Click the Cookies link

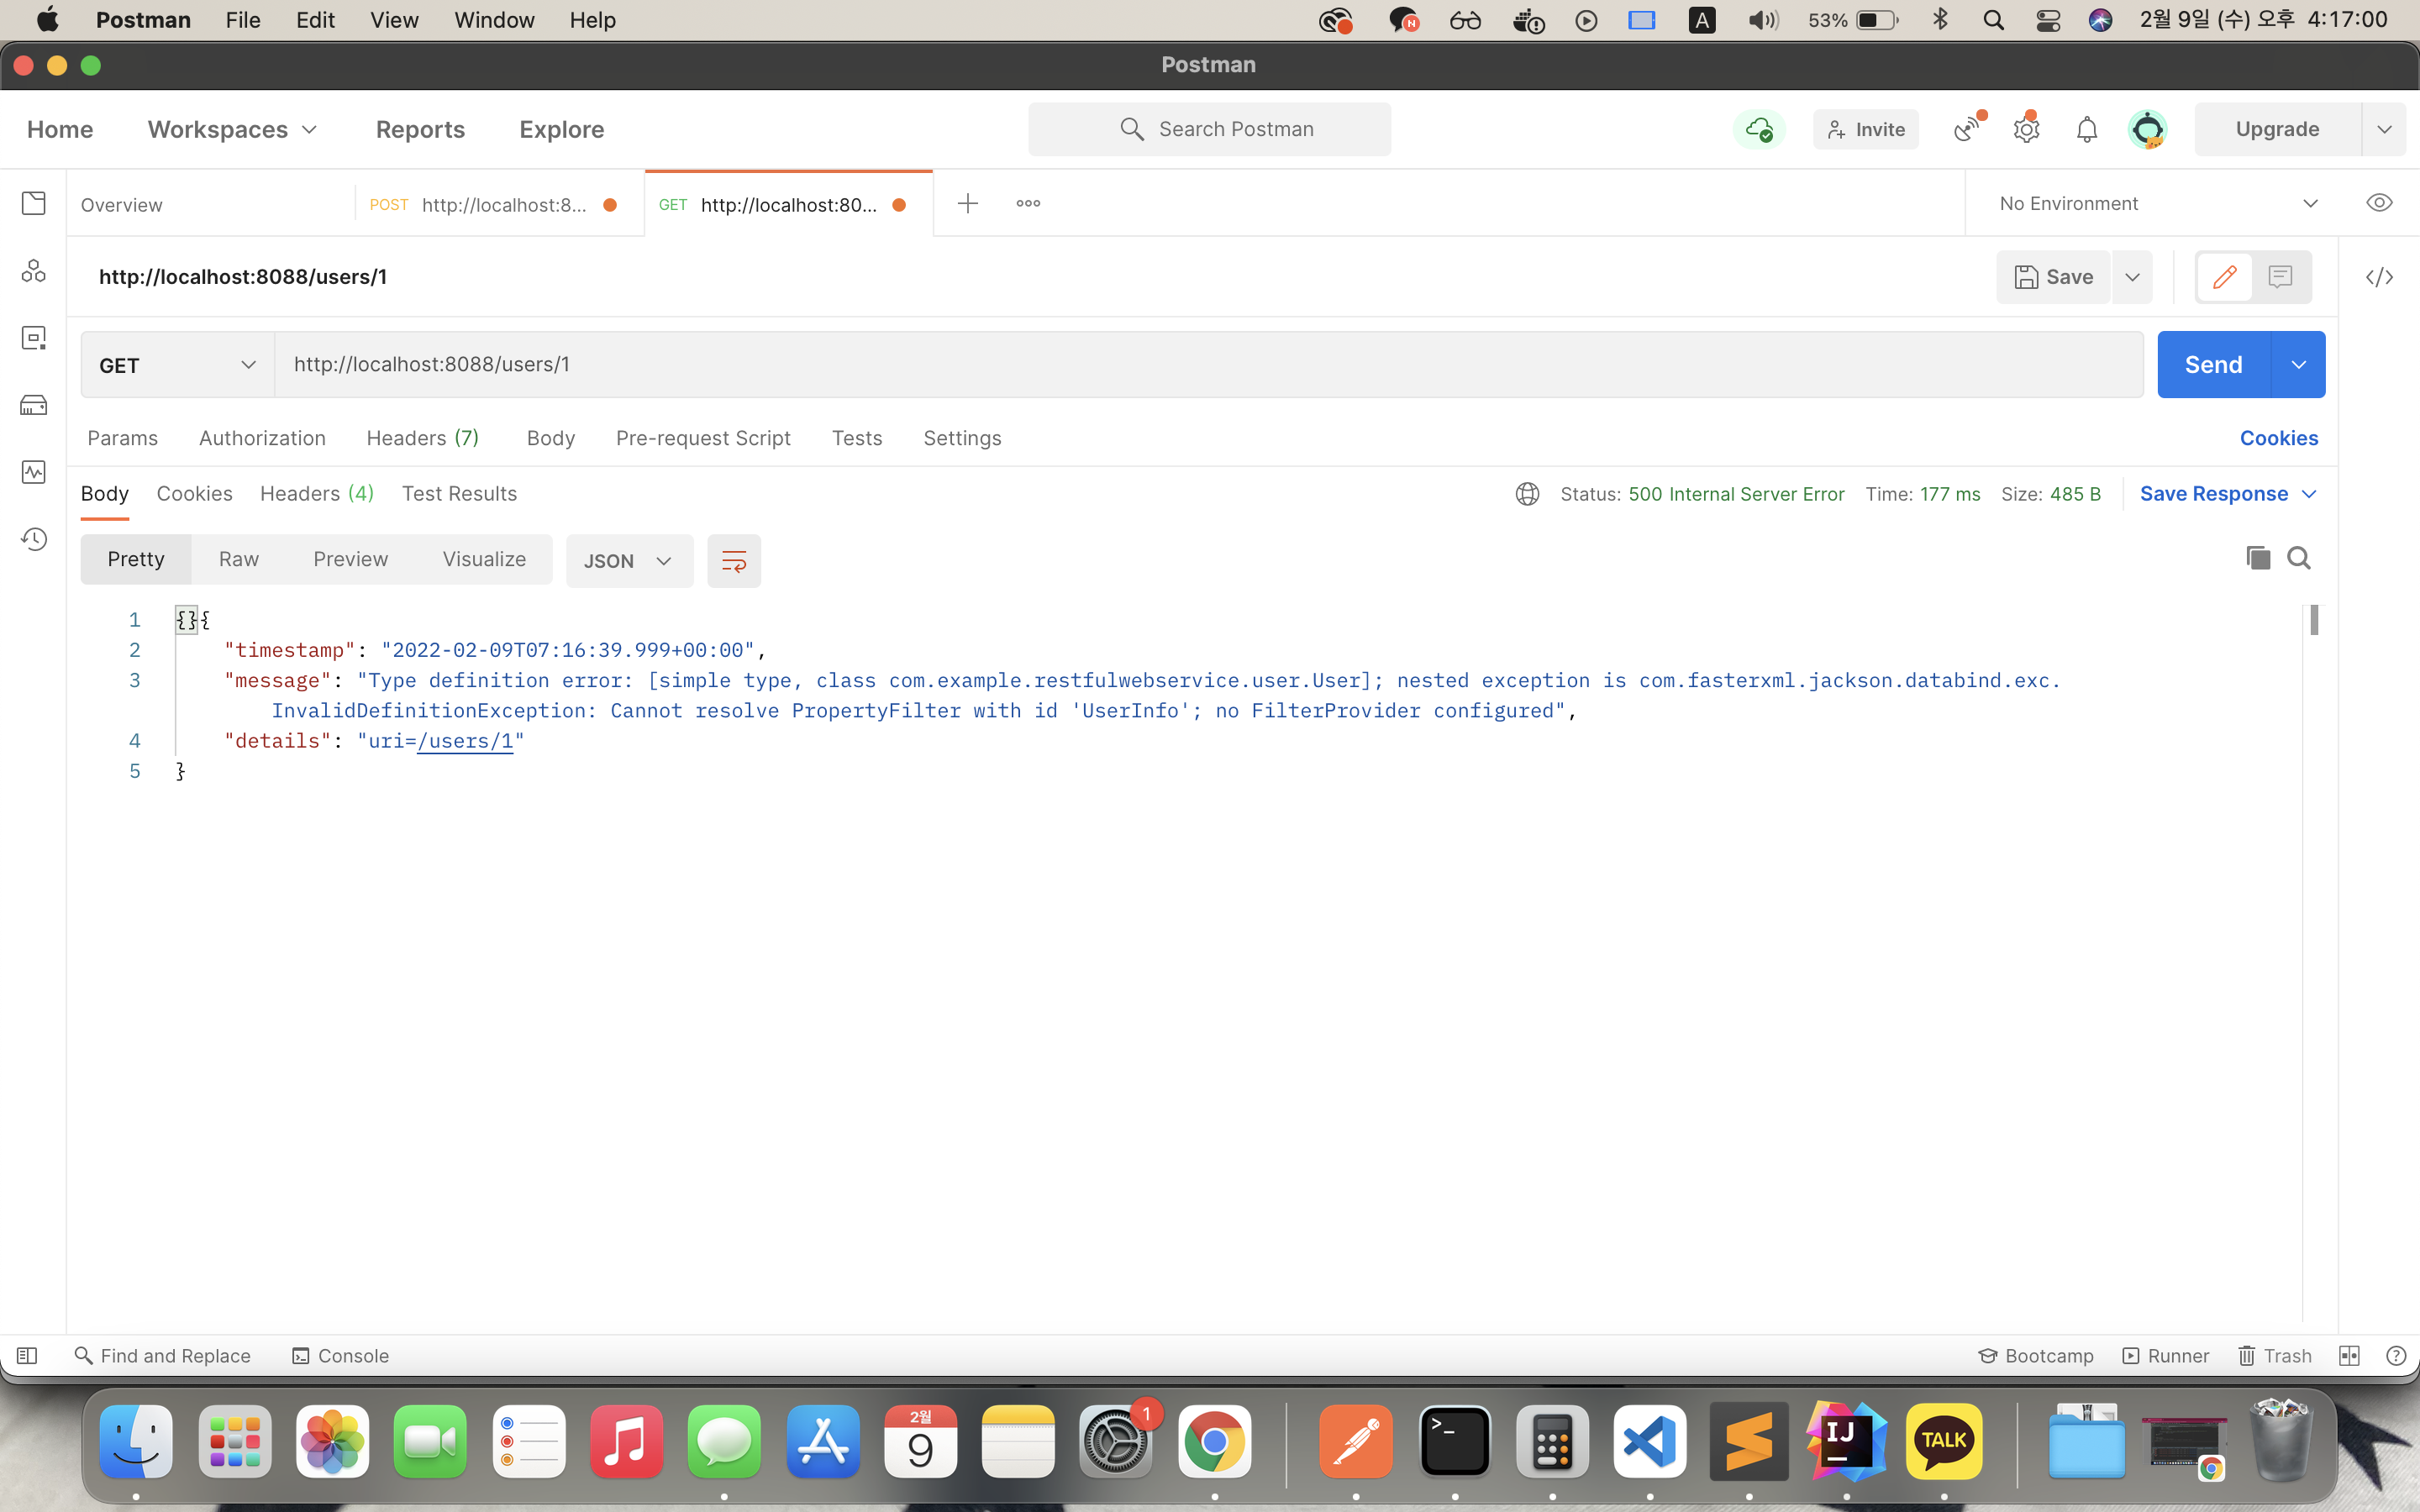tap(2278, 438)
